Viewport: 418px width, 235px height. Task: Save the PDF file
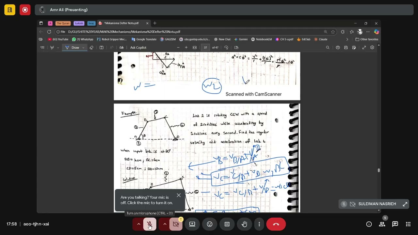pos(346,48)
